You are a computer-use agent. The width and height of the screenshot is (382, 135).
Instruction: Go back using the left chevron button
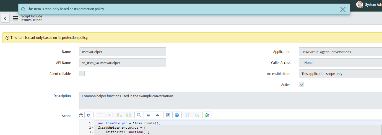(x=5, y=18)
